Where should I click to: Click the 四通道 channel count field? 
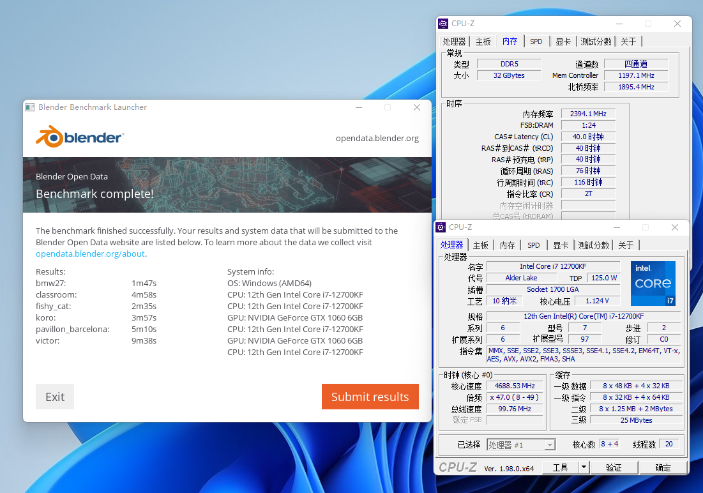636,64
